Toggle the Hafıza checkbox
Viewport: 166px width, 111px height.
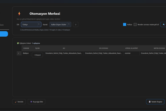tap(124, 24)
